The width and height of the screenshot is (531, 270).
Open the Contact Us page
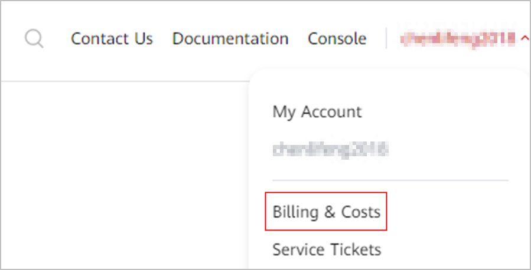click(112, 39)
